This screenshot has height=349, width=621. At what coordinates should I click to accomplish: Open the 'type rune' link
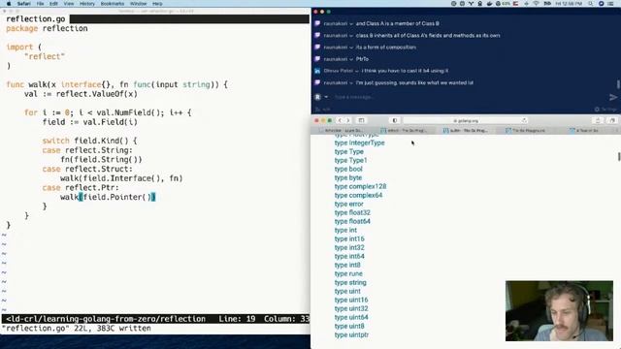(348, 273)
